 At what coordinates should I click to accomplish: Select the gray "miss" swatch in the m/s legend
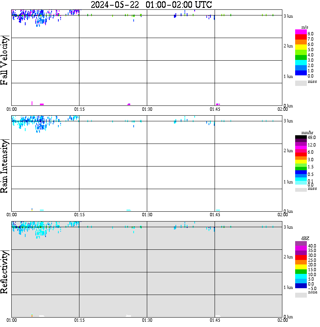[301, 83]
